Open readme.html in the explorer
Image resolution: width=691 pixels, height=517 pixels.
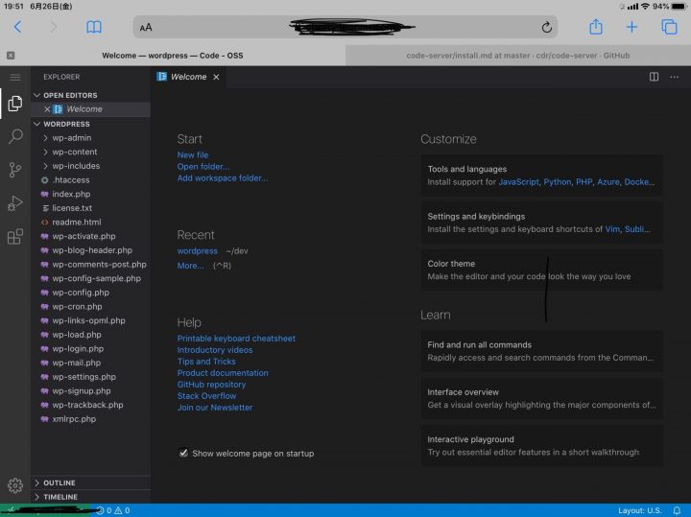(x=91, y=222)
